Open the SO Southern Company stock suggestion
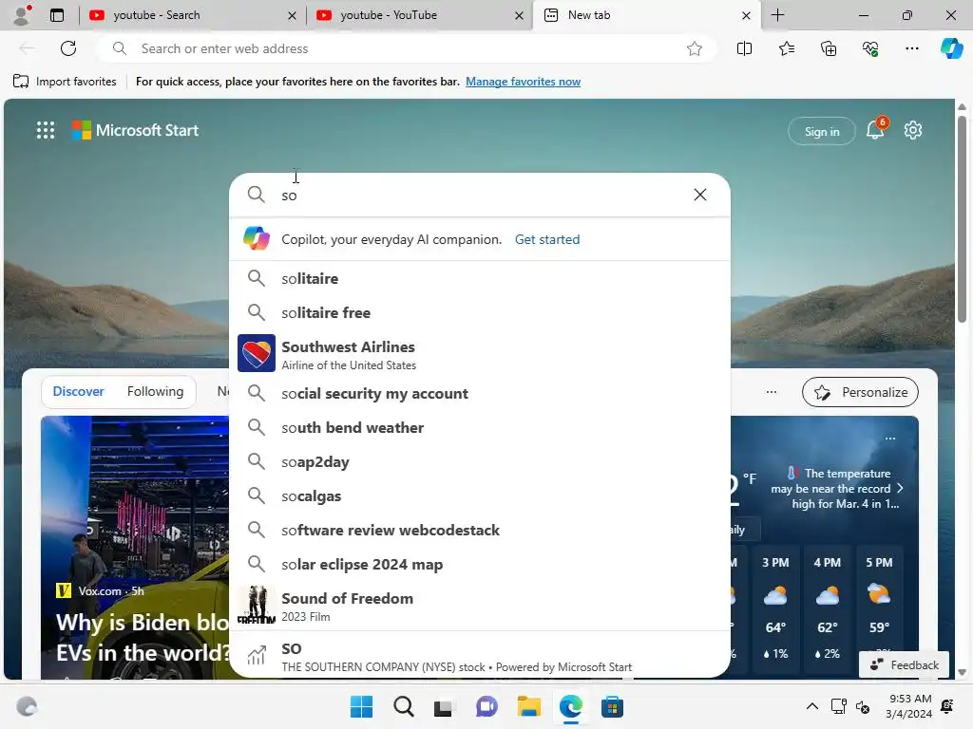973x729 pixels. click(479, 656)
